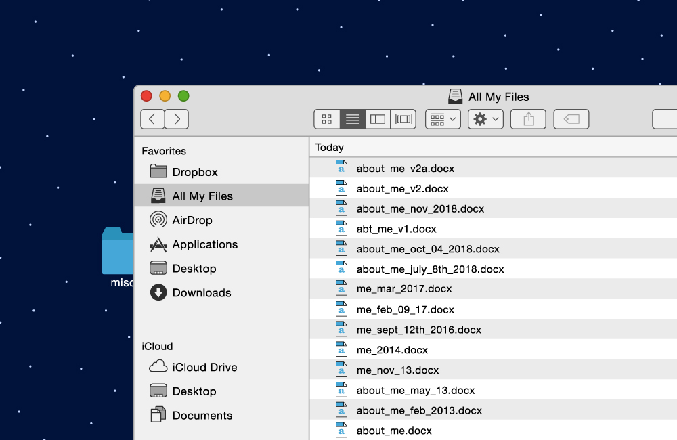Select about_me_v2a.docx

tap(493, 168)
